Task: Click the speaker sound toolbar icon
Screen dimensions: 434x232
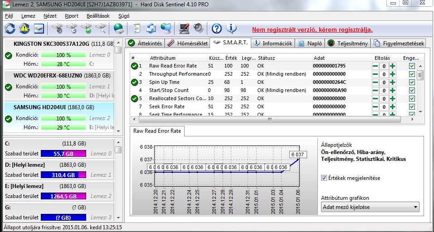Action: [x=198, y=29]
